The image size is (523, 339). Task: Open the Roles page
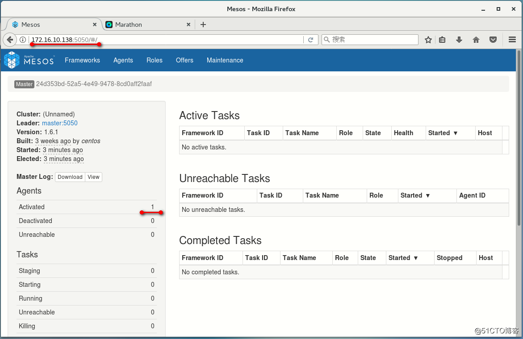click(155, 60)
